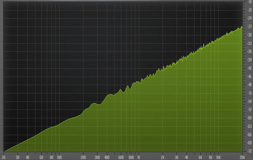Click the -24 dB level label
253x160 pixels.
pyautogui.click(x=248, y=18)
